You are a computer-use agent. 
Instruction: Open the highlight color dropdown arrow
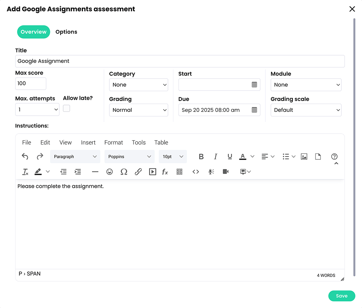coord(48,171)
